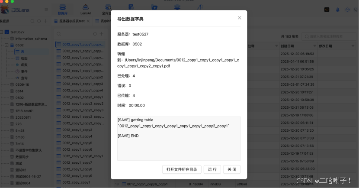Select database 7m14 in the tree

19,144
